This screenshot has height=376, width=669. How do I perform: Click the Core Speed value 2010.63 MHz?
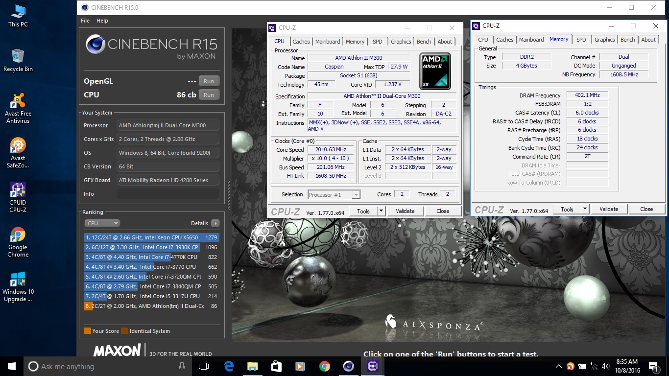[x=332, y=149]
